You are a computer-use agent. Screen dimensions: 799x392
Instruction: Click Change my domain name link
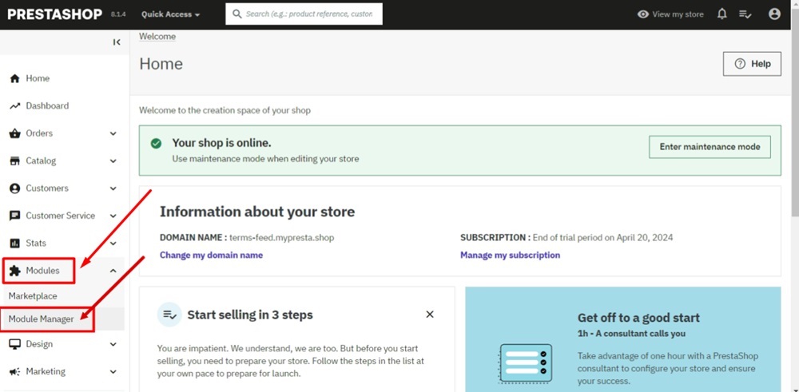(x=212, y=255)
